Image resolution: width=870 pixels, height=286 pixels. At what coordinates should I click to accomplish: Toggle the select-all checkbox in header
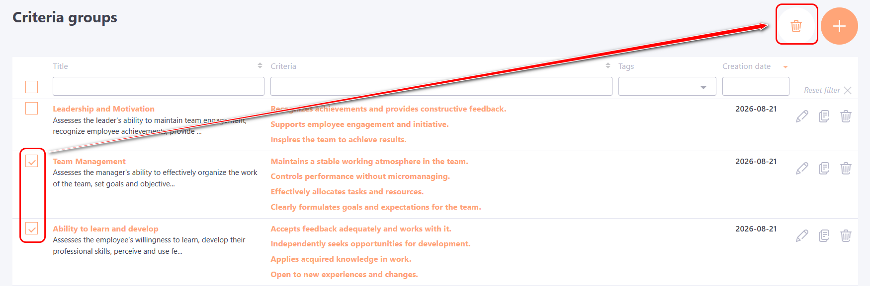(31, 87)
